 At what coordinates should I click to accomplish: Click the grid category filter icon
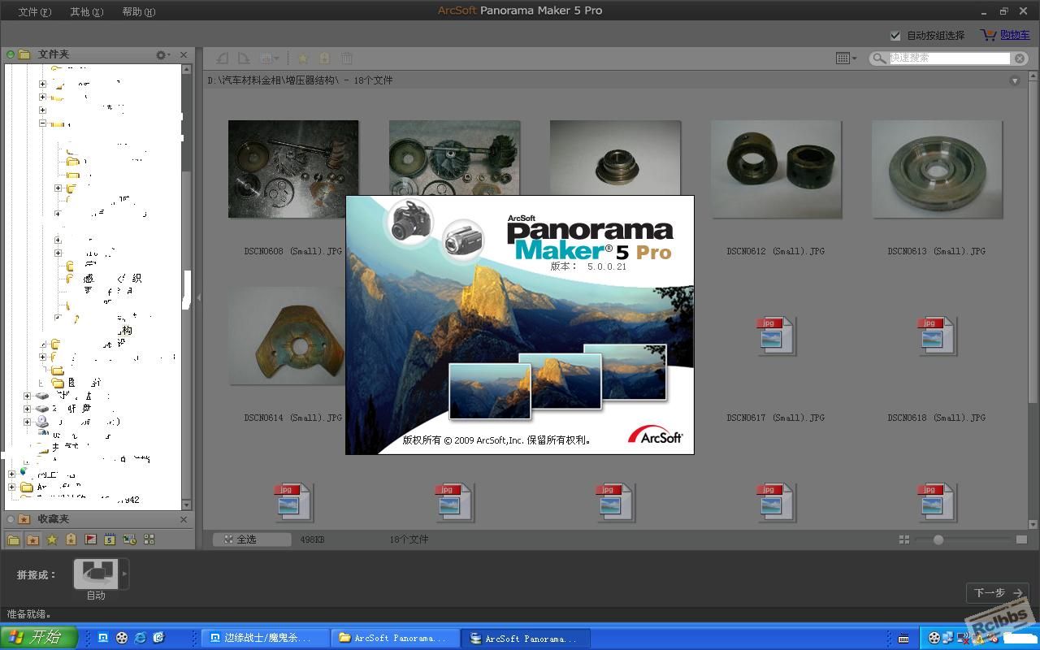coord(149,539)
